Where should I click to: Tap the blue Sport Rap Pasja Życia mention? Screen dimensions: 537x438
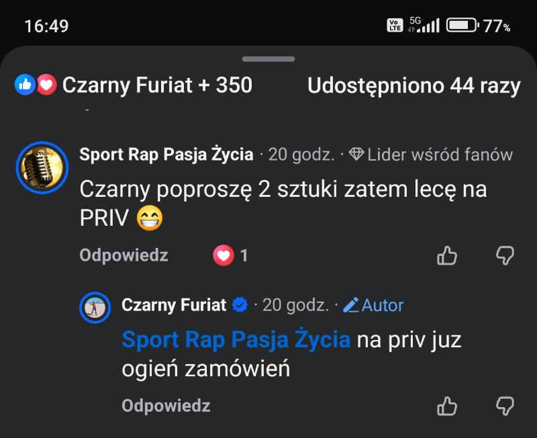tap(236, 340)
